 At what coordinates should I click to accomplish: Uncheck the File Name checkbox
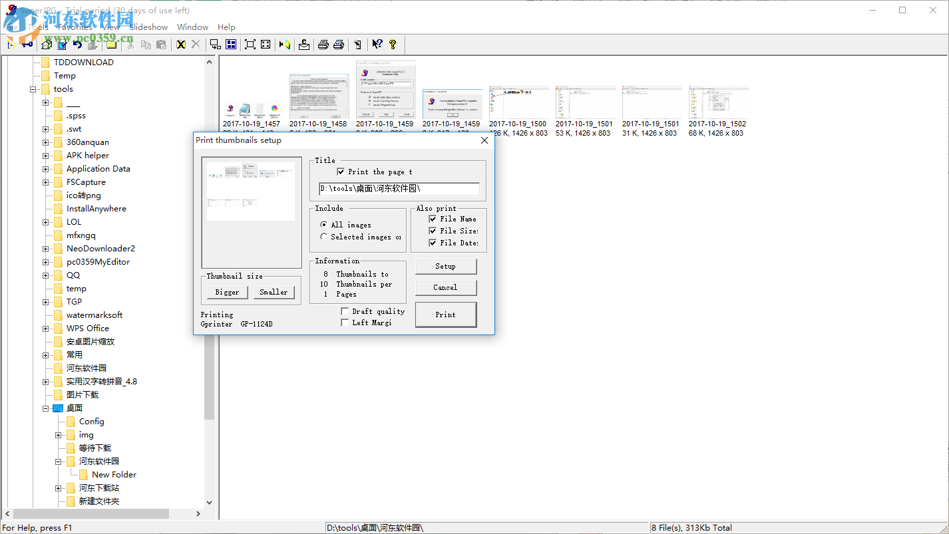[433, 219]
